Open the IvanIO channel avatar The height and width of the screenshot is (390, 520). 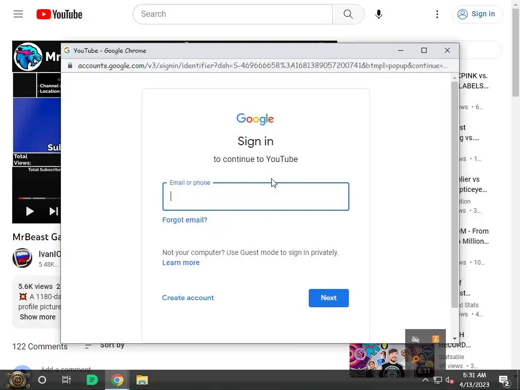click(22, 257)
